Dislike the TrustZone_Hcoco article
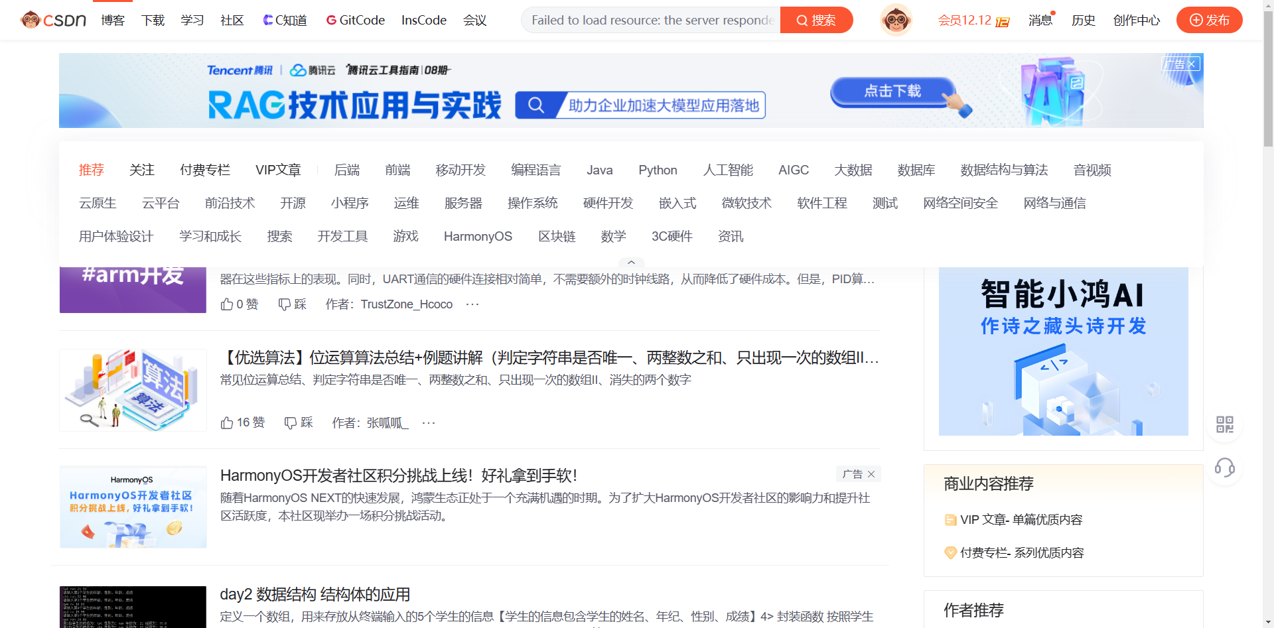The width and height of the screenshot is (1274, 628). [292, 304]
